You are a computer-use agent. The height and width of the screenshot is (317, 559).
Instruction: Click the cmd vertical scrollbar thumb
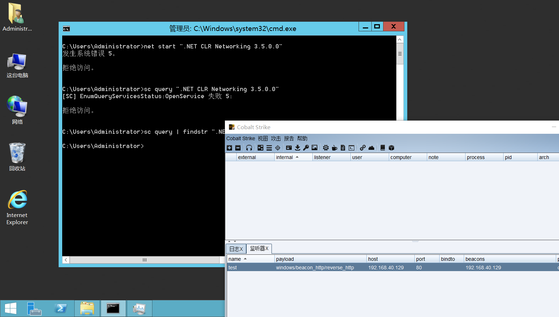(x=400, y=54)
